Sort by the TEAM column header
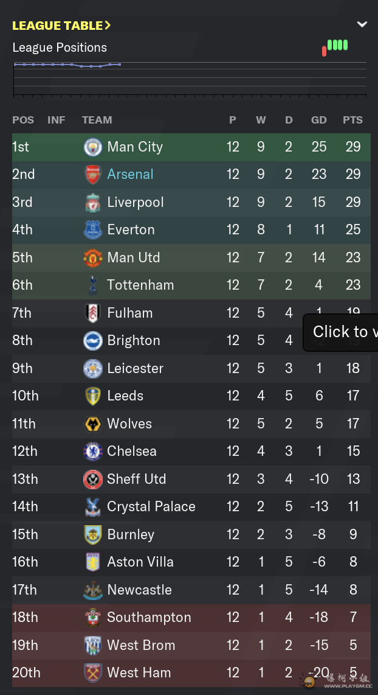This screenshot has height=695, width=378. (x=97, y=120)
